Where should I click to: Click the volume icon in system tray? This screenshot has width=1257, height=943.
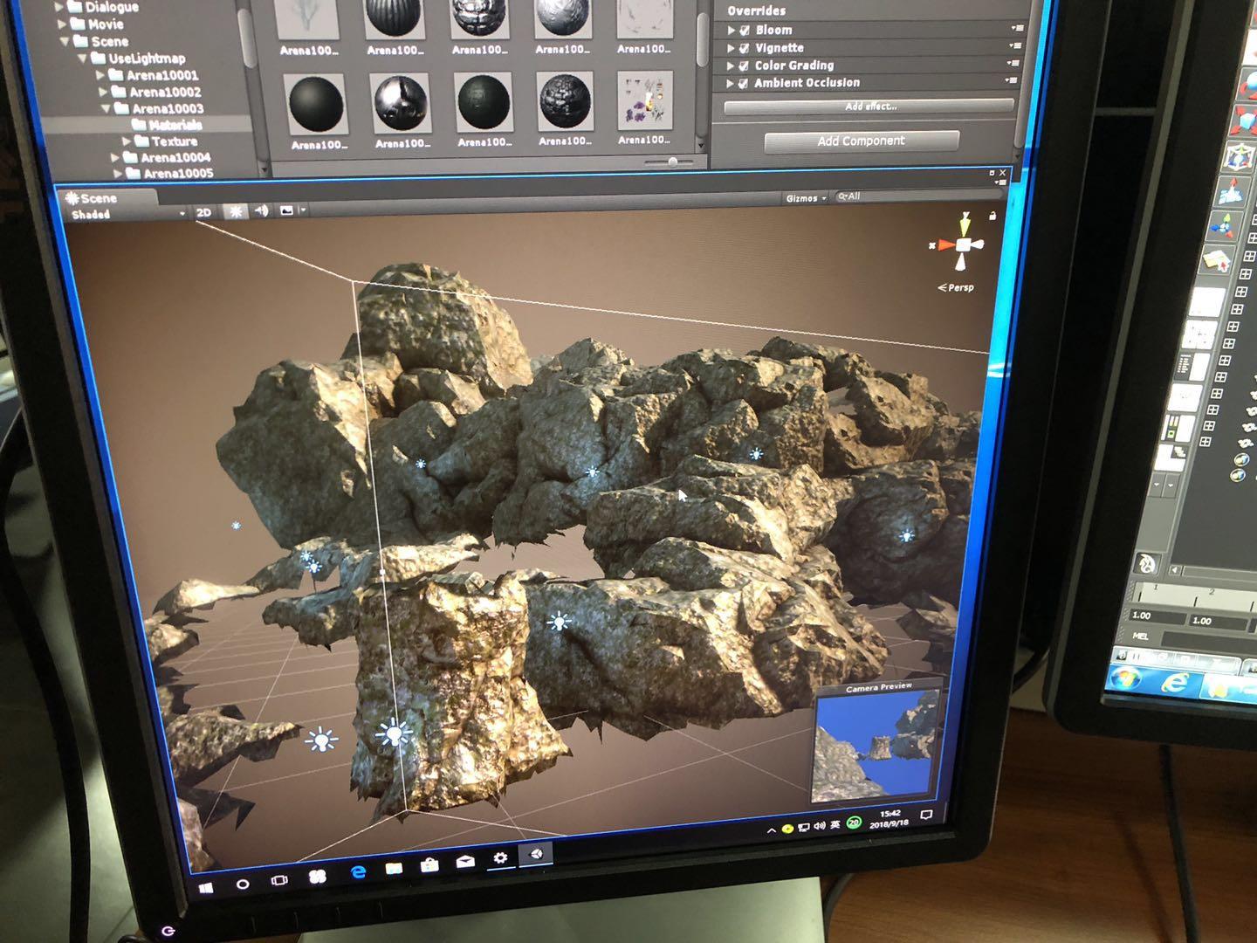[819, 826]
